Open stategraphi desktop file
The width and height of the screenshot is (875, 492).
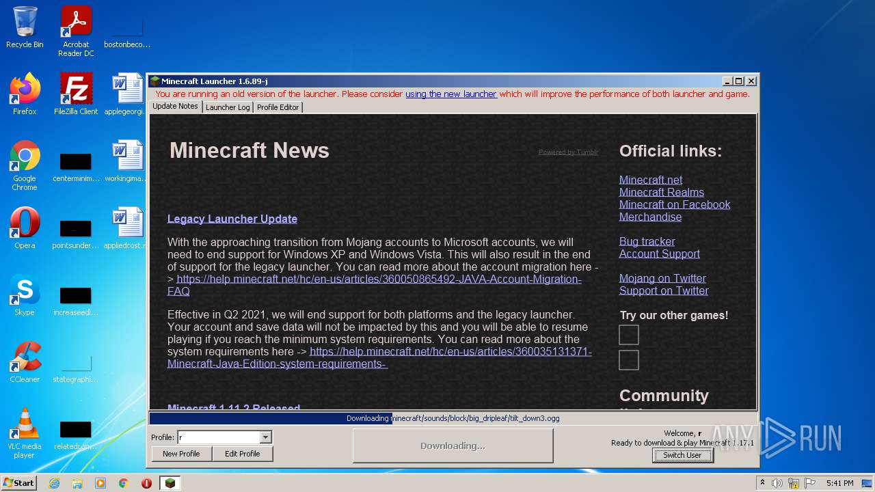(x=76, y=368)
